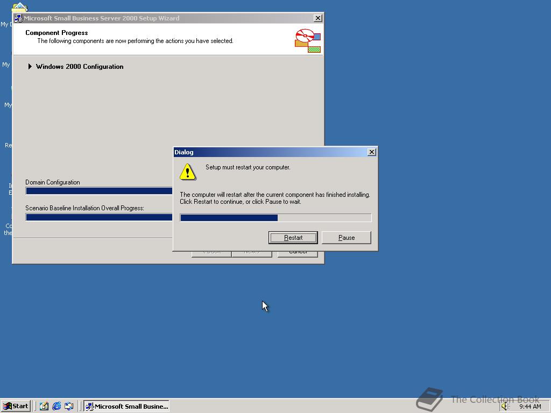The height and width of the screenshot is (413, 551).
Task: Close the Small Business Server Setup Wizard
Action: [317, 18]
